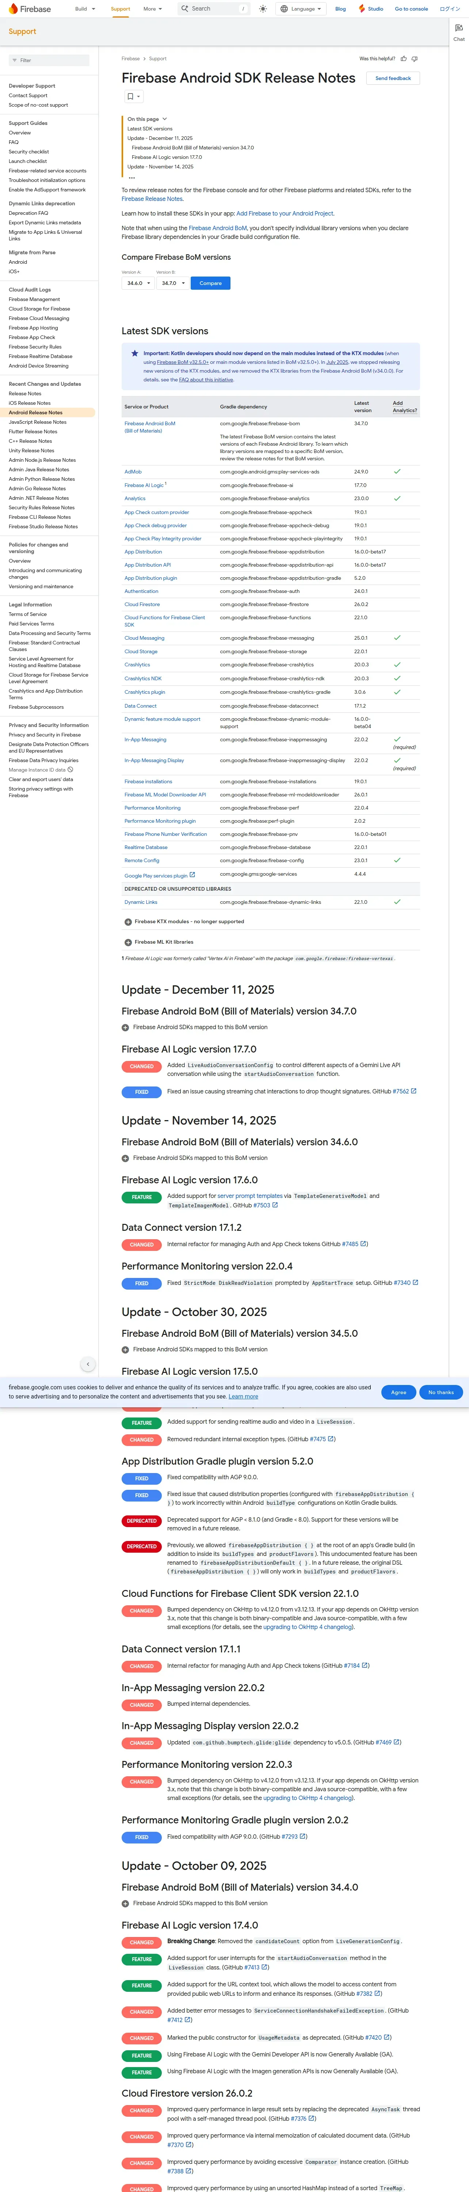Click the Send feedback button
Screen dimensions: 469x2192
(x=393, y=78)
